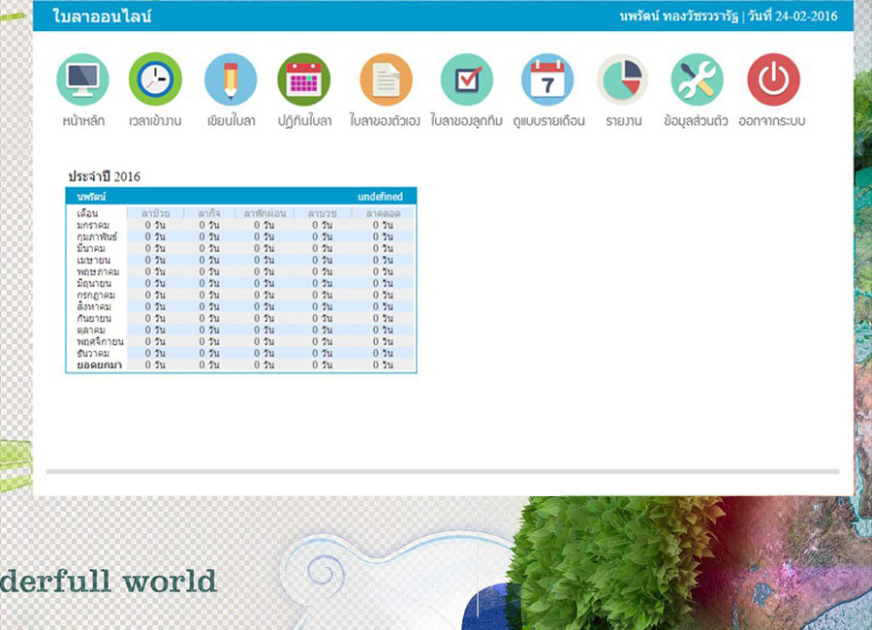Open the ดูแบบรายเดือน calendar 7 icon
Viewport: 872px width, 630px height.
coord(547,79)
